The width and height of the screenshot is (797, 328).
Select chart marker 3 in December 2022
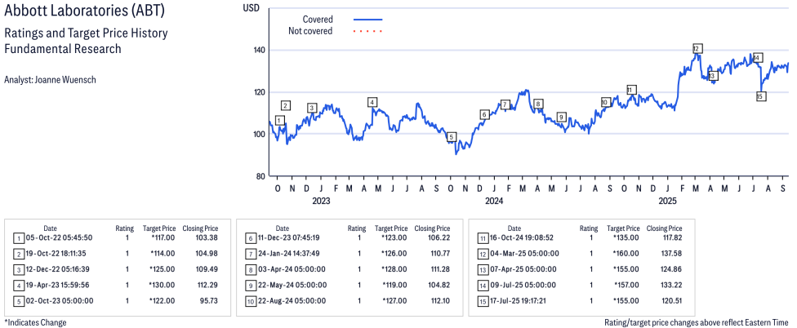point(312,108)
